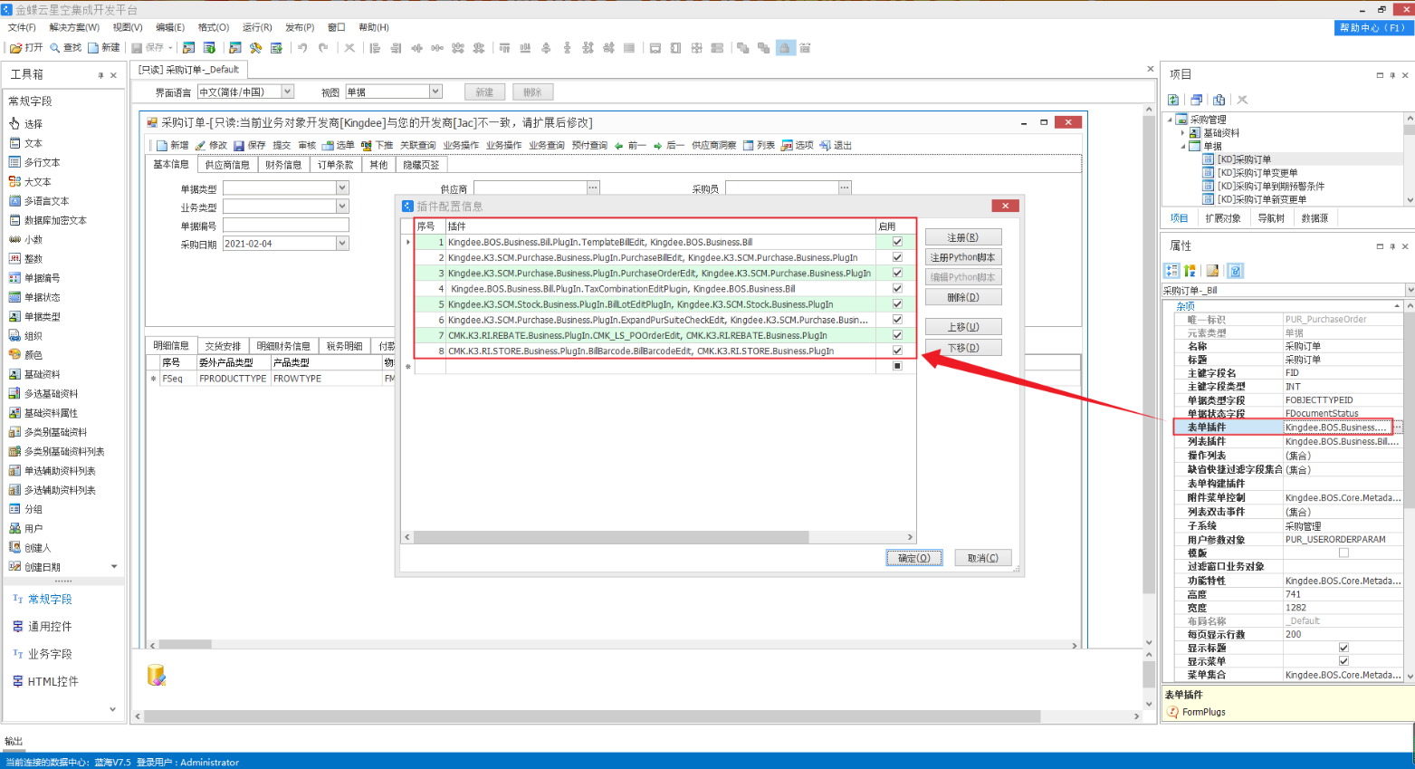Pin the 工具箱 panel with the pushpin icon
The image size is (1415, 769).
(100, 75)
